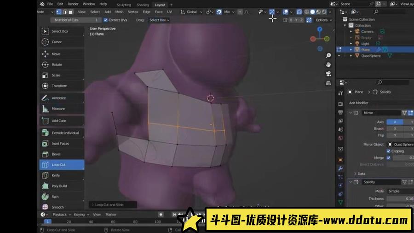Activate Extrude Individual tool
Viewport: 414px width, 233px height.
click(62, 133)
